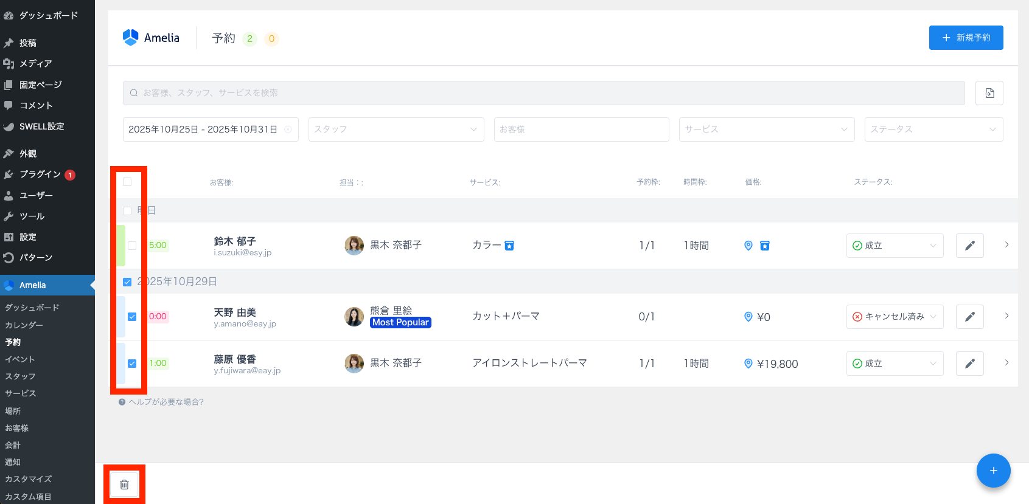Check the 鈴木 郁子 appointment checkbox
Image resolution: width=1029 pixels, height=504 pixels.
(x=132, y=246)
